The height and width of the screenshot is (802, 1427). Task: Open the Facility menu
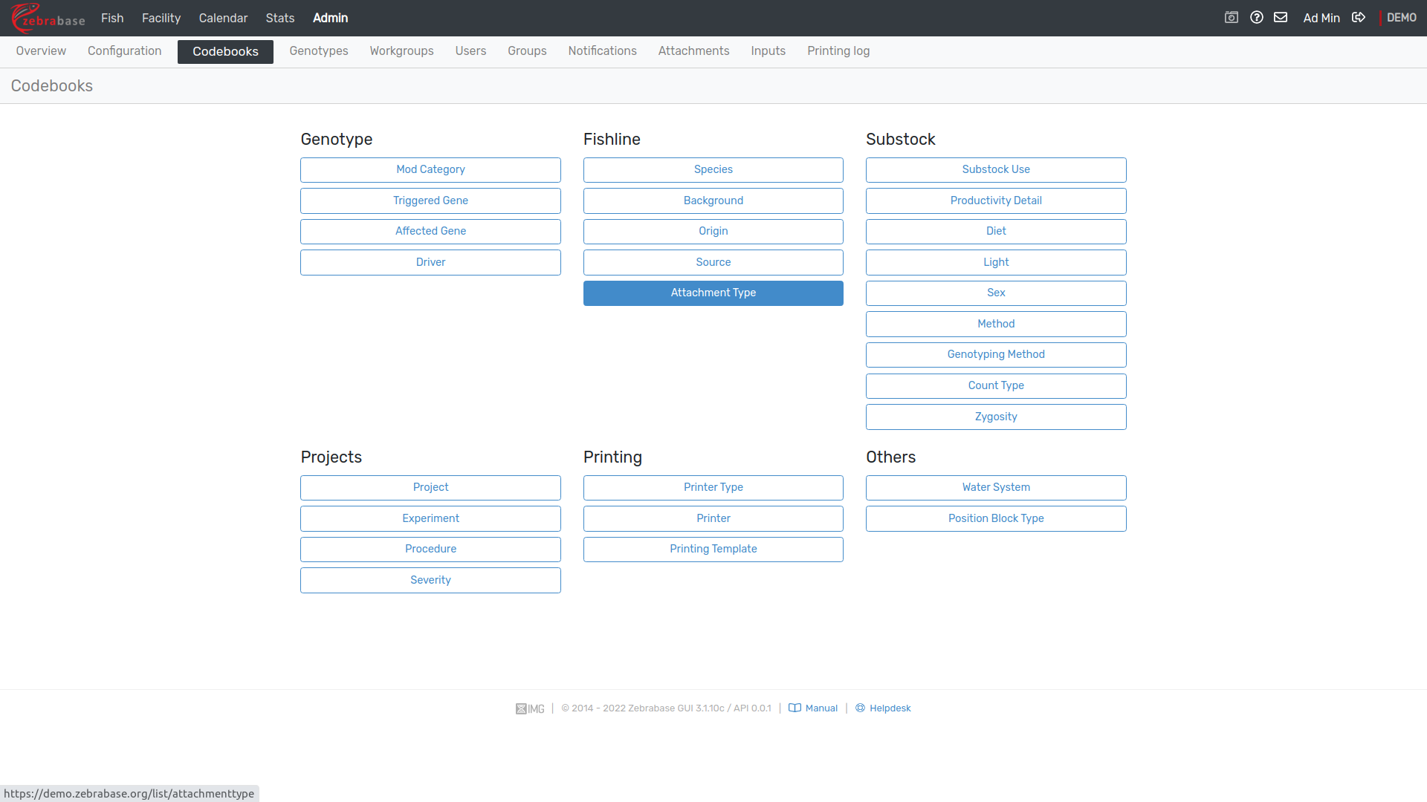161,18
